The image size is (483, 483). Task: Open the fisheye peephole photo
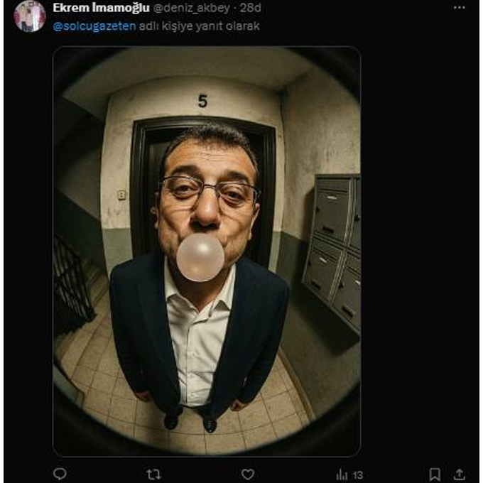[207, 251]
